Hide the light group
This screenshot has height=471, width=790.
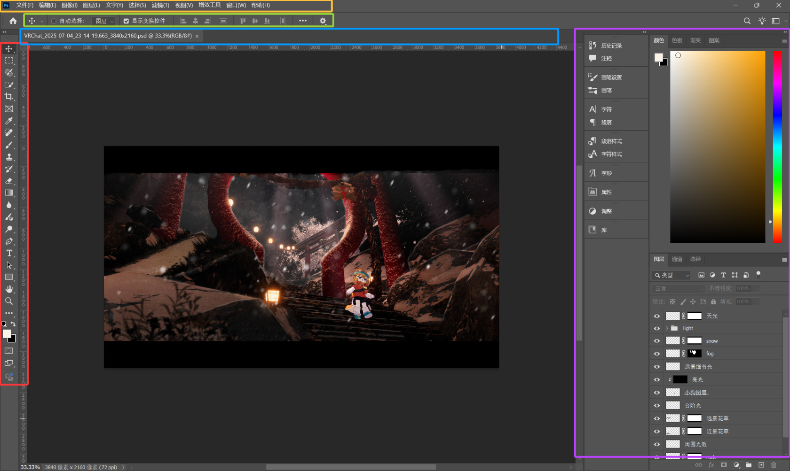[657, 328]
